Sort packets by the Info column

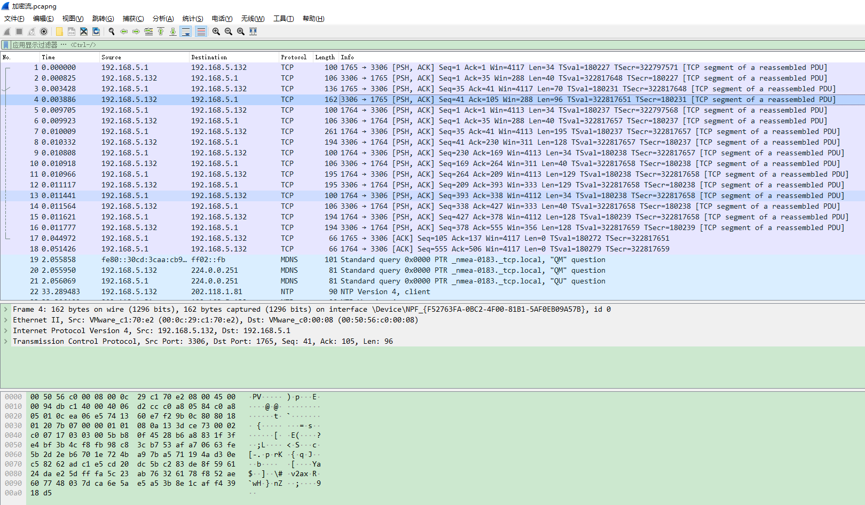pos(602,57)
